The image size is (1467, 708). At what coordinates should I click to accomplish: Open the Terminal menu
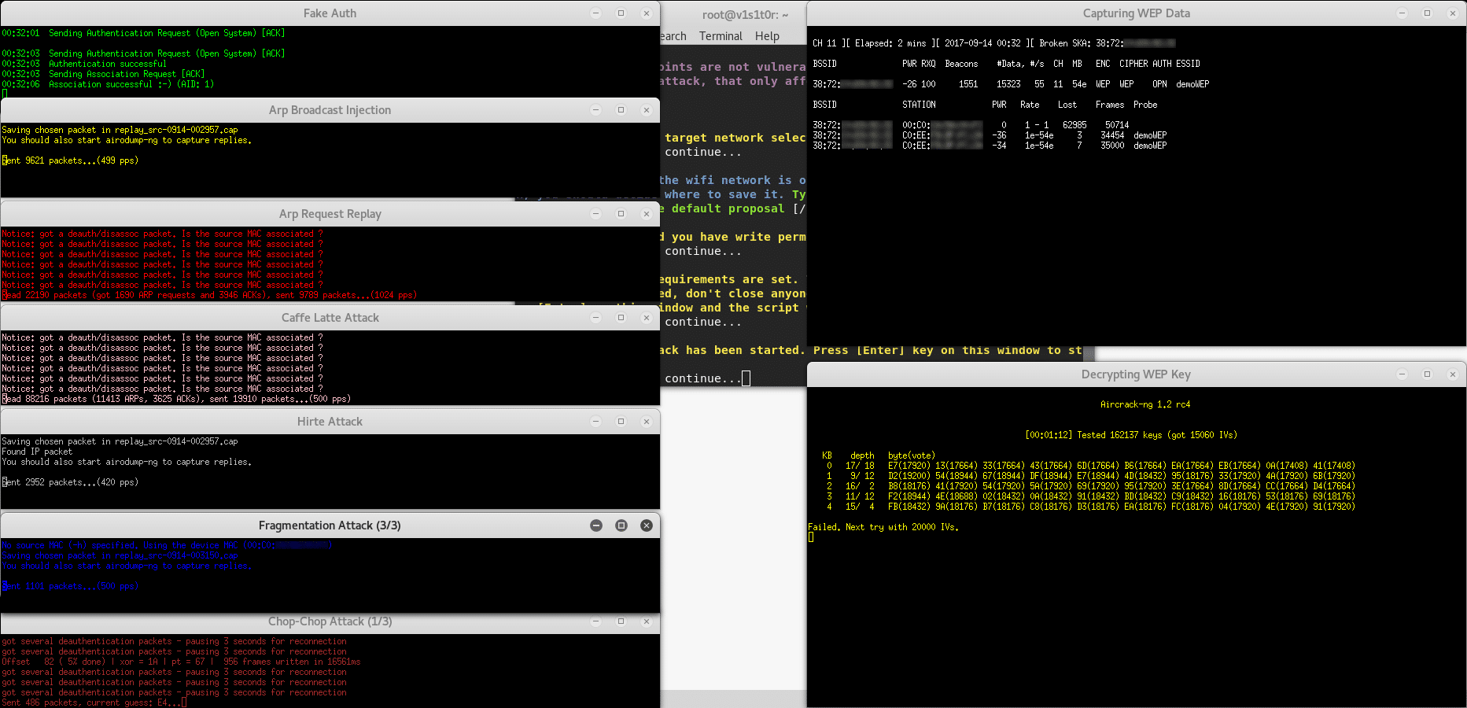pyautogui.click(x=720, y=36)
